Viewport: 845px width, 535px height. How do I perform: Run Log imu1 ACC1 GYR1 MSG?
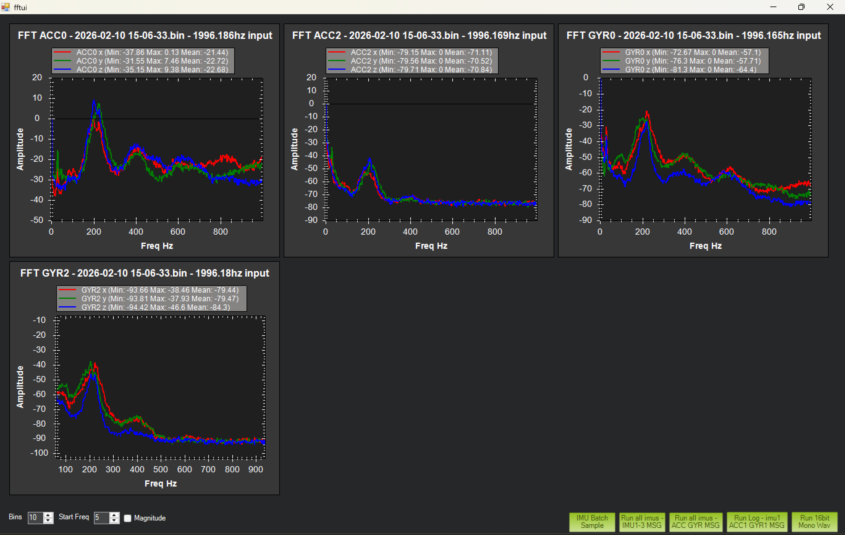point(757,522)
